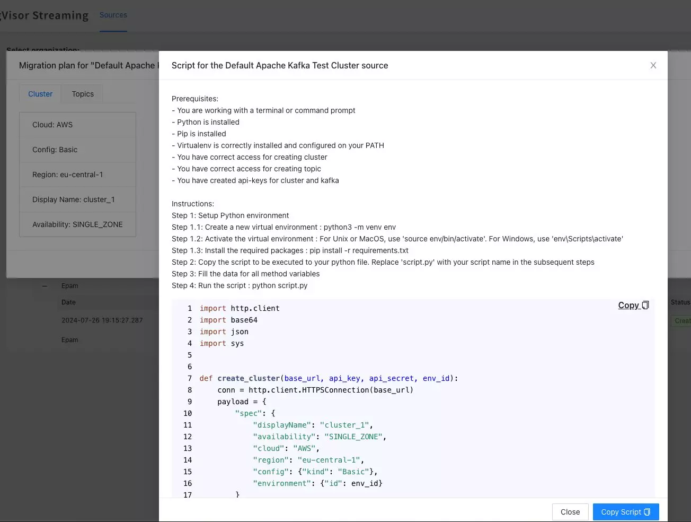691x522 pixels.
Task: Click 'You have correct access for creating cluster'
Action: [250, 157]
